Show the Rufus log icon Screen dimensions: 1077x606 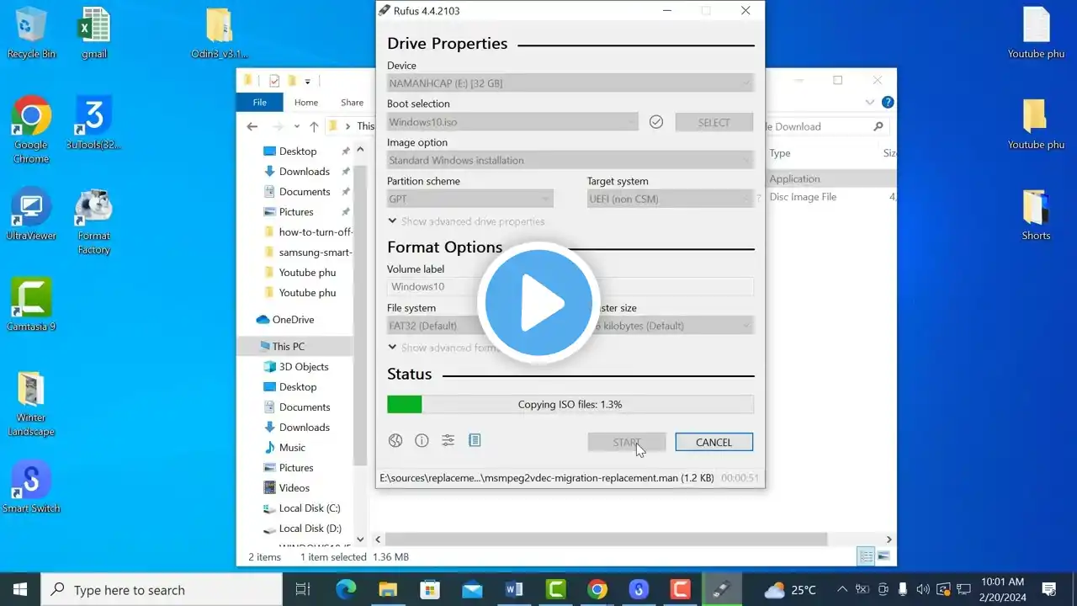(x=475, y=440)
